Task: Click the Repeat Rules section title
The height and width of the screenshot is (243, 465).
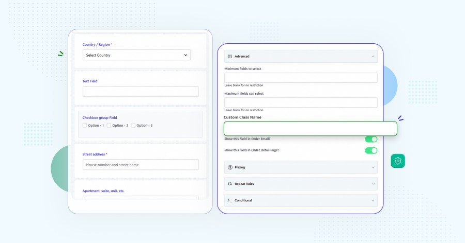Action: coord(244,184)
